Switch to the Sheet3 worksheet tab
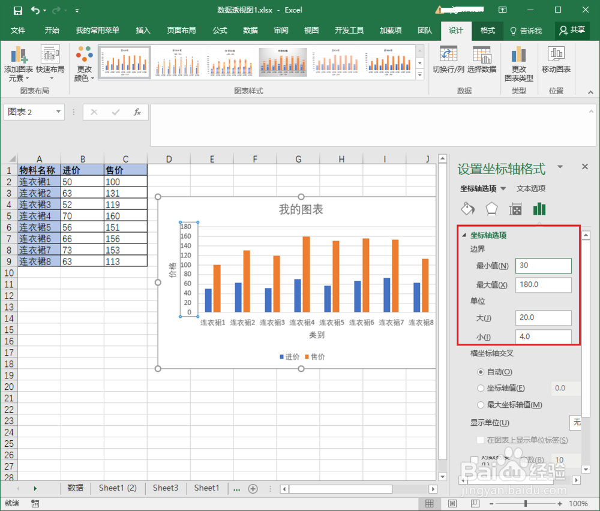 pyautogui.click(x=166, y=488)
